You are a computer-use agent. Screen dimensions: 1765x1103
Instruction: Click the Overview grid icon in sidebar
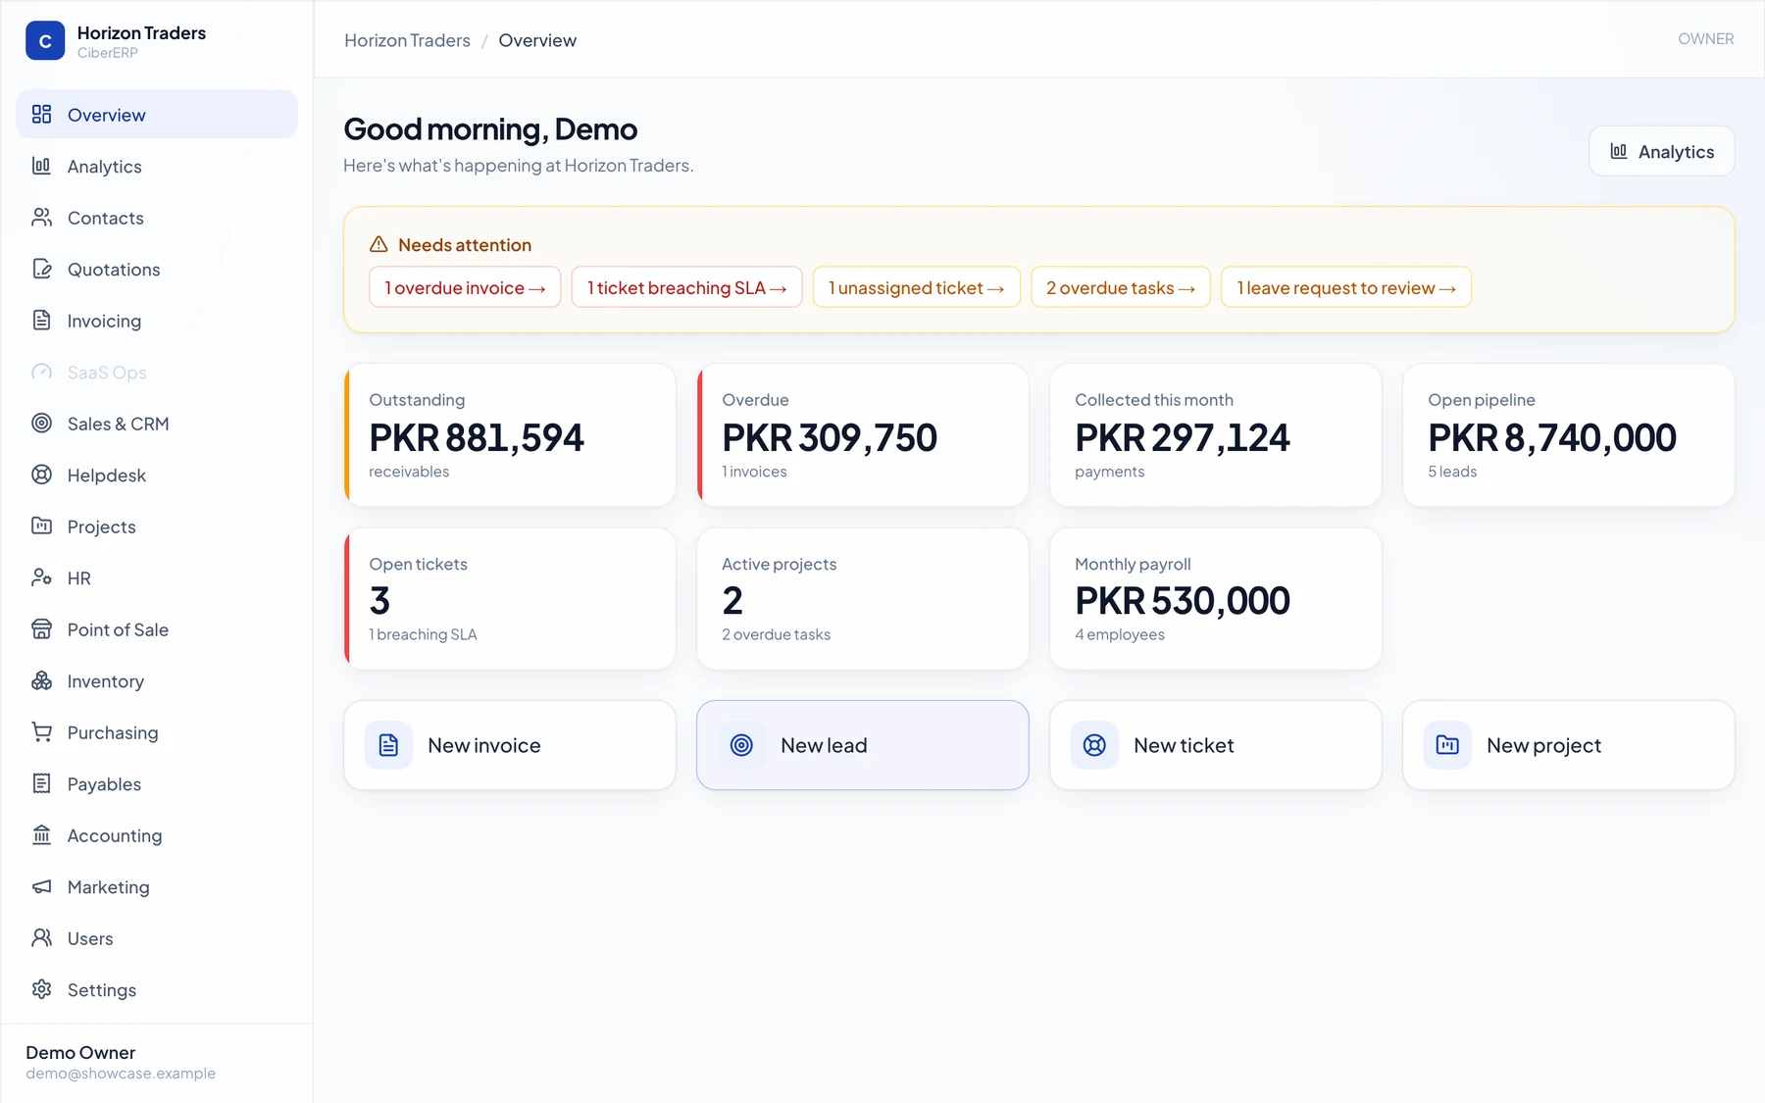(x=41, y=115)
